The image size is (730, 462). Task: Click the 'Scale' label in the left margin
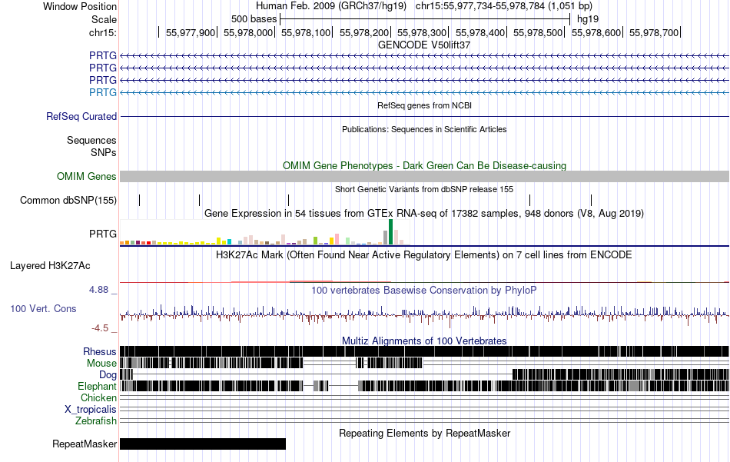coord(104,19)
